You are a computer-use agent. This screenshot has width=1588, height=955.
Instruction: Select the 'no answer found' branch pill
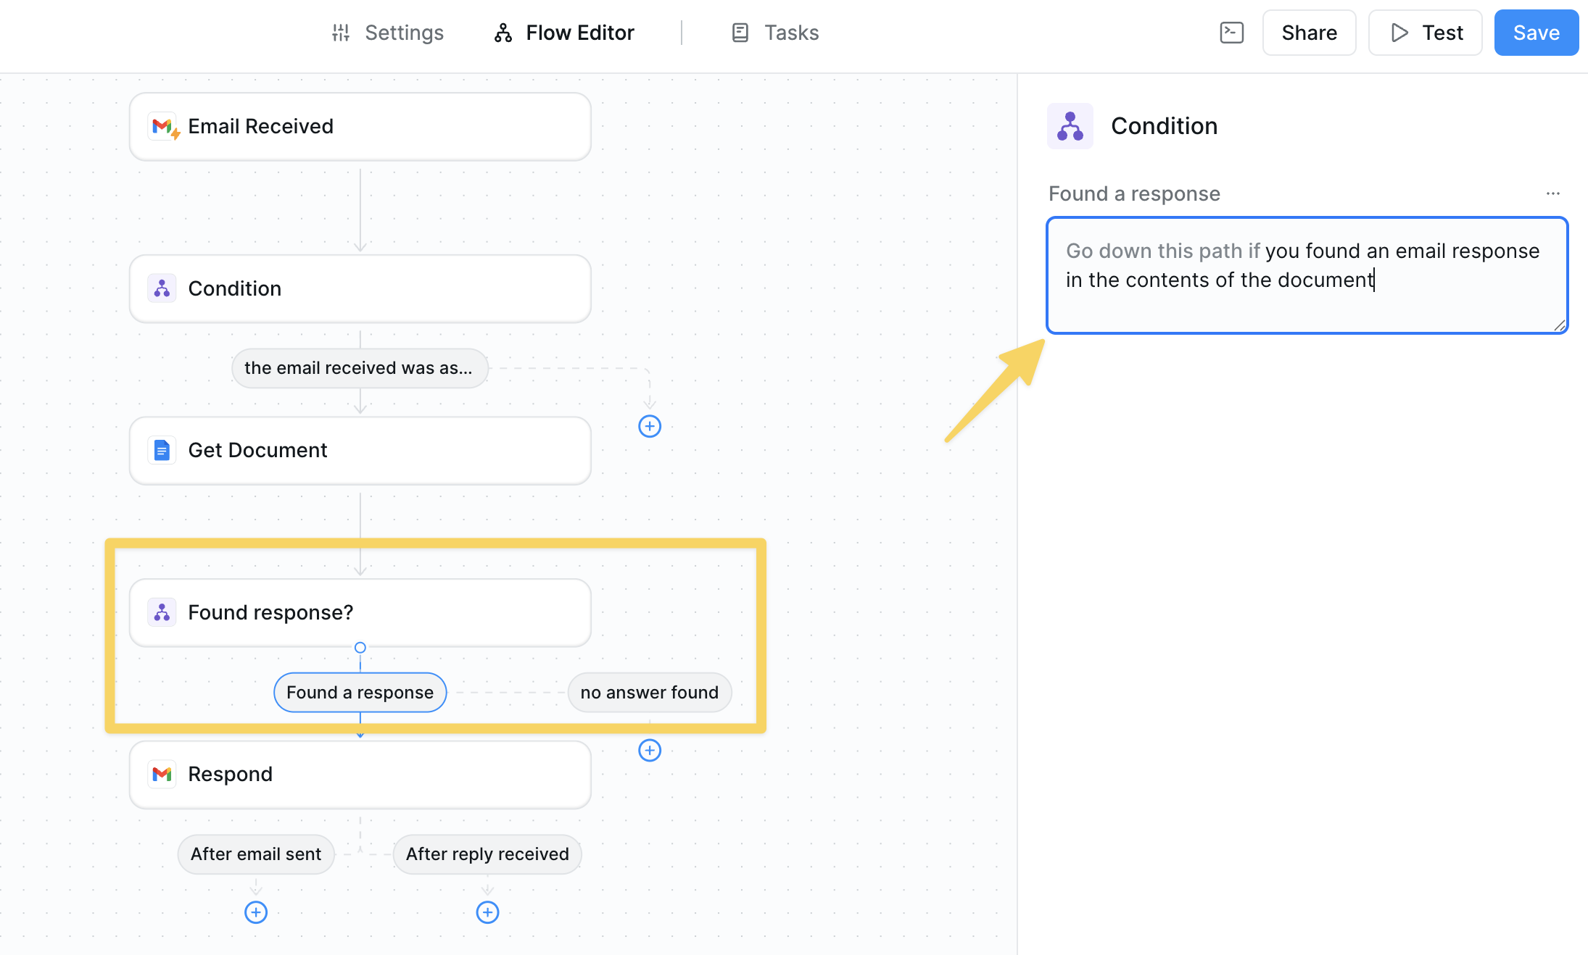pos(649,692)
